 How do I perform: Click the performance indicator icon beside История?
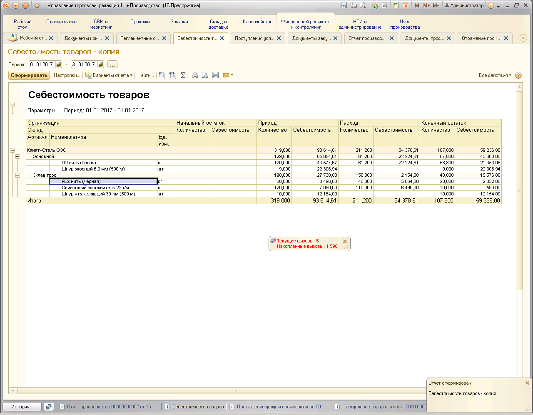[49, 407]
